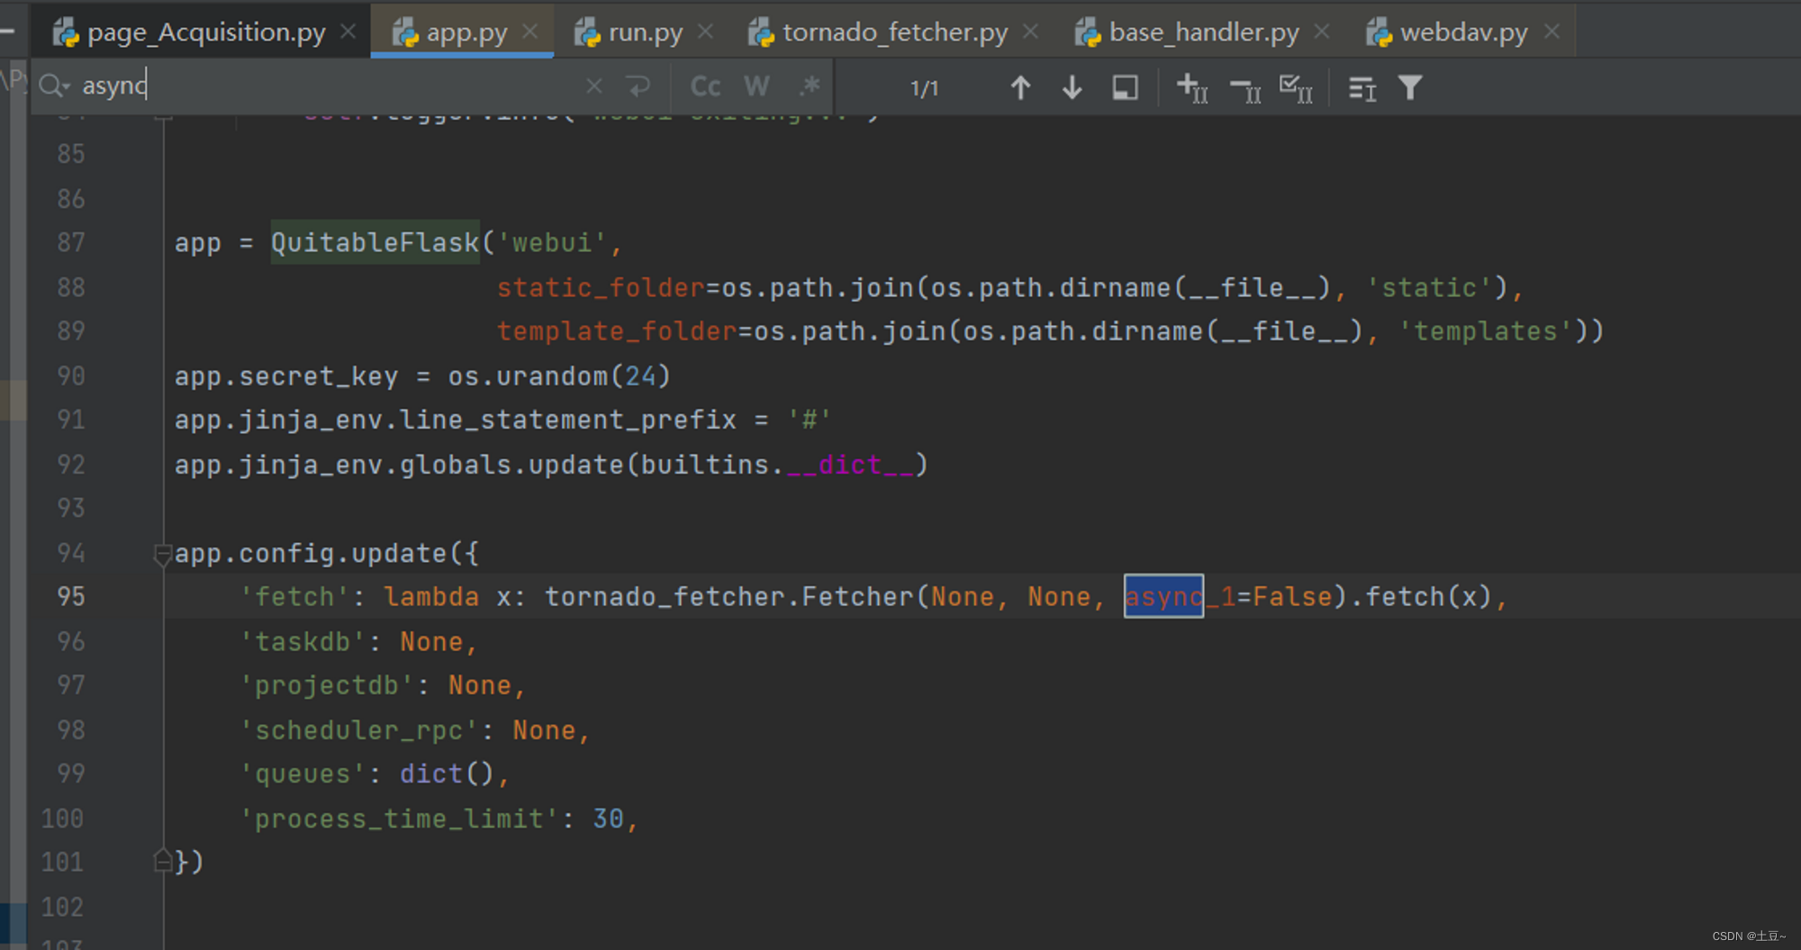Click the fold end marker at line 101
This screenshot has width=1801, height=950.
(x=163, y=861)
